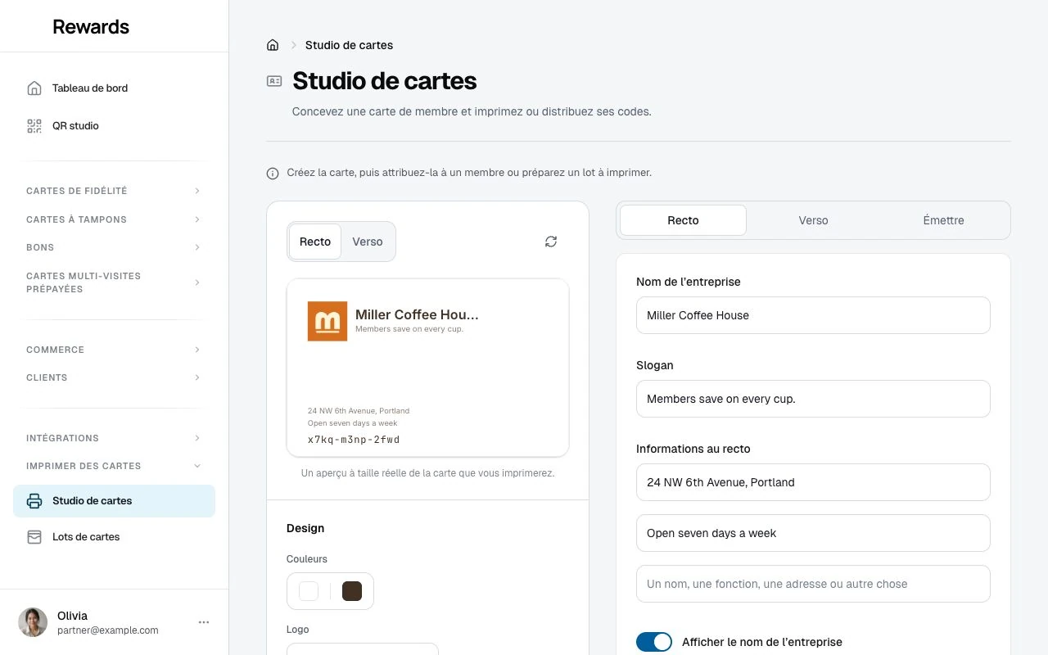
Task: Click the Design section heading
Action: pyautogui.click(x=305, y=528)
